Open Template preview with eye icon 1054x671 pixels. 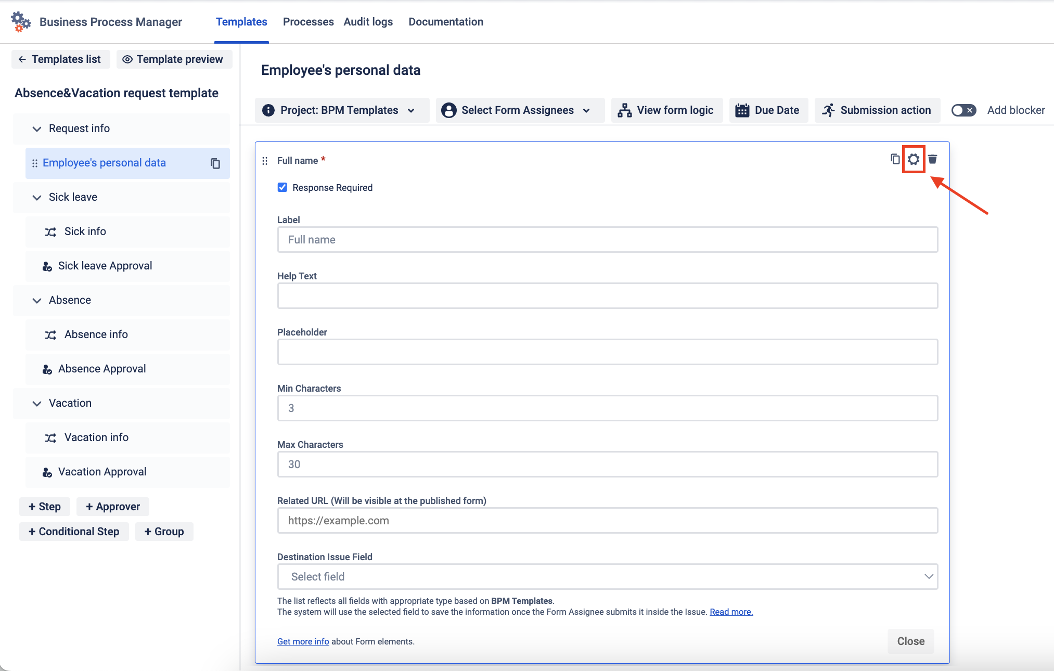174,59
